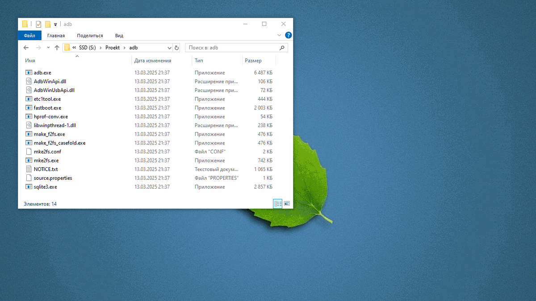Navigate to SSD (S:) breadcrumb
This screenshot has height=301, width=536.
click(88, 48)
